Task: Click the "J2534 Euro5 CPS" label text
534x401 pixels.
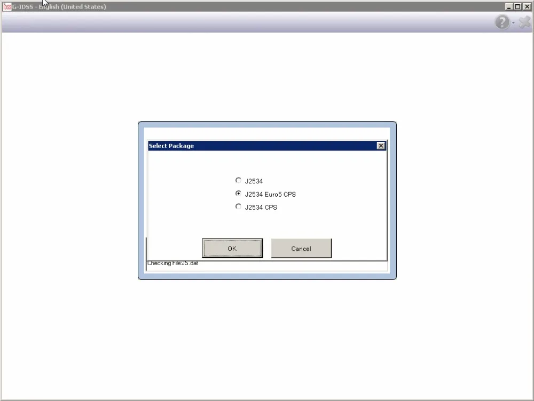Action: pyautogui.click(x=270, y=195)
